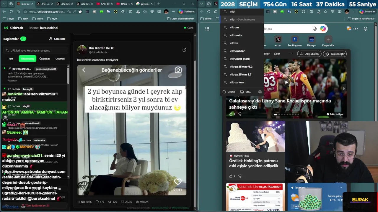Click the KickPeek logo

pos(14,28)
